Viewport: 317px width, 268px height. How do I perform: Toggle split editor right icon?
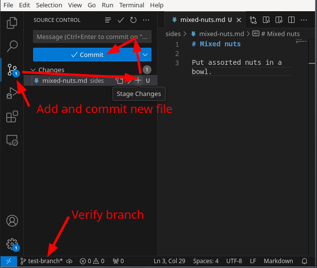pos(291,20)
